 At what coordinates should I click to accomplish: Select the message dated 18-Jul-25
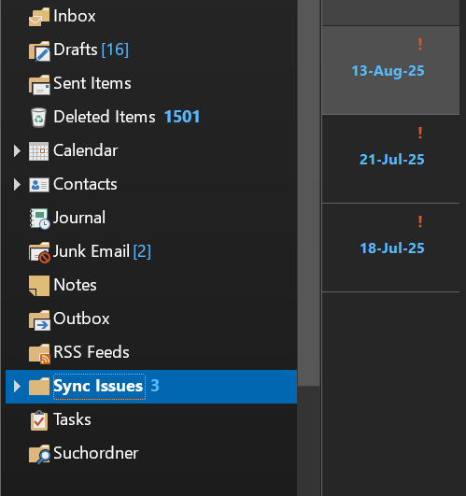390,248
